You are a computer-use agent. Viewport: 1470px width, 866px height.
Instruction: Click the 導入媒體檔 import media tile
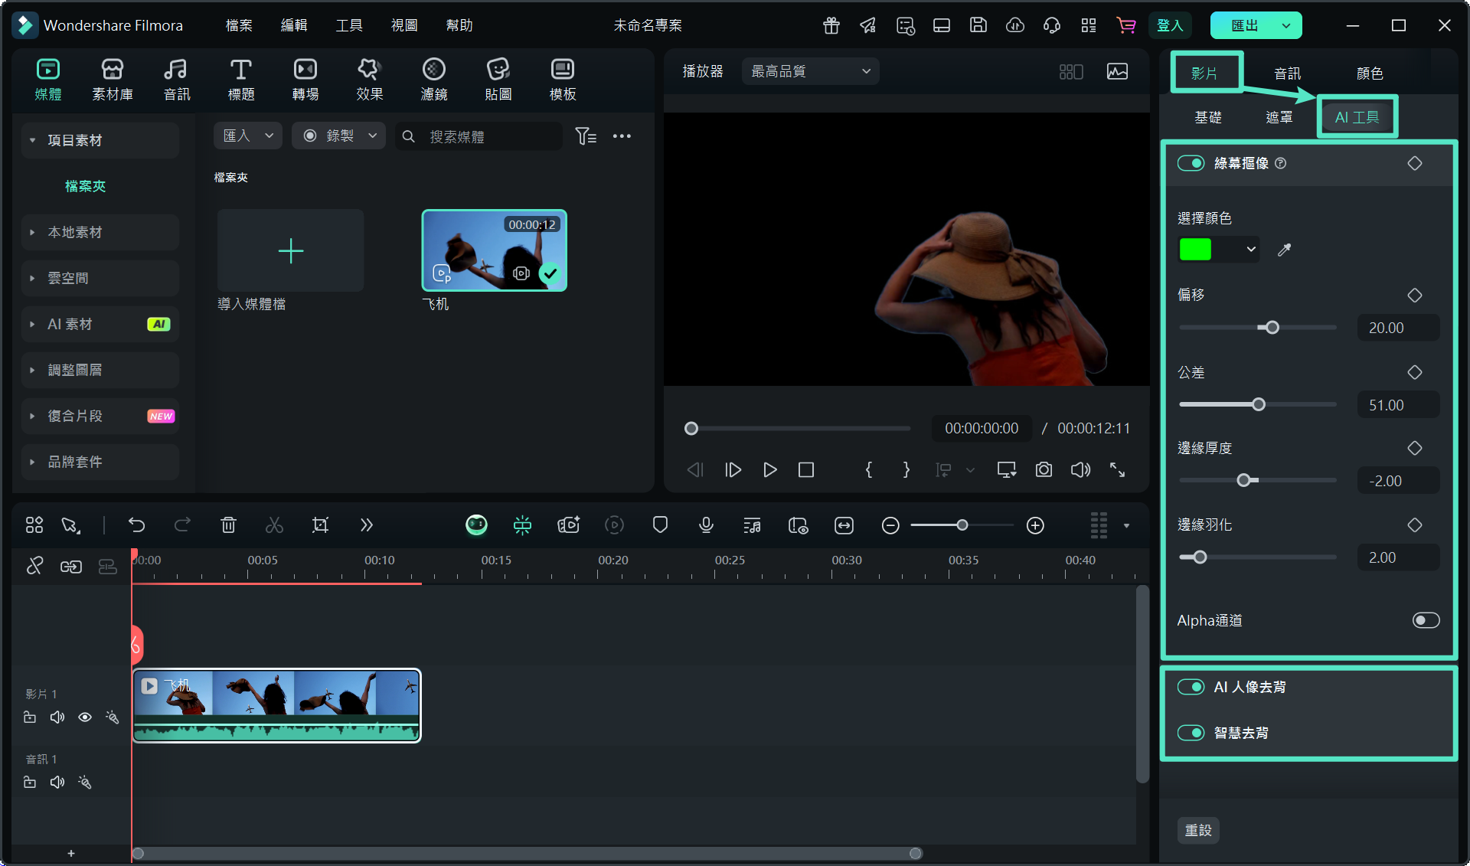[290, 250]
